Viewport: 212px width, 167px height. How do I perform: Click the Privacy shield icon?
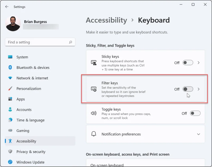tap(10, 151)
